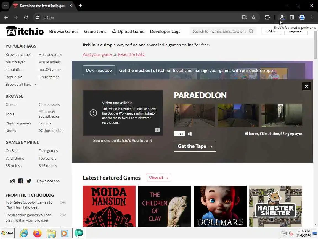Go to Upload Game page

point(128,31)
